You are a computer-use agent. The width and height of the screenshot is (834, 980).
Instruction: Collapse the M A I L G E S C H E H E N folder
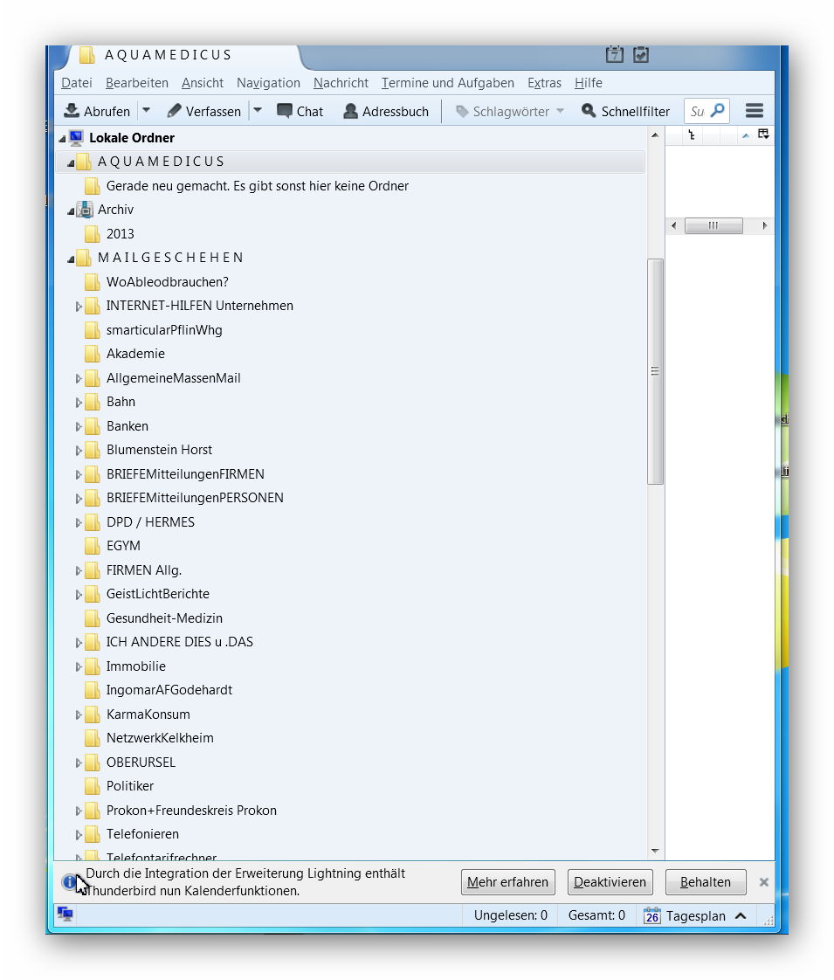click(71, 259)
